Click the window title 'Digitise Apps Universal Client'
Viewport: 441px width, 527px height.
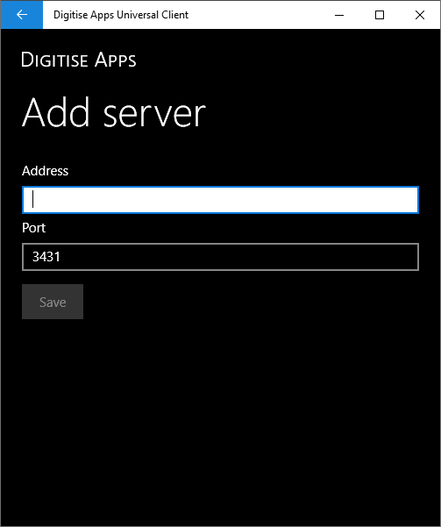tap(121, 15)
